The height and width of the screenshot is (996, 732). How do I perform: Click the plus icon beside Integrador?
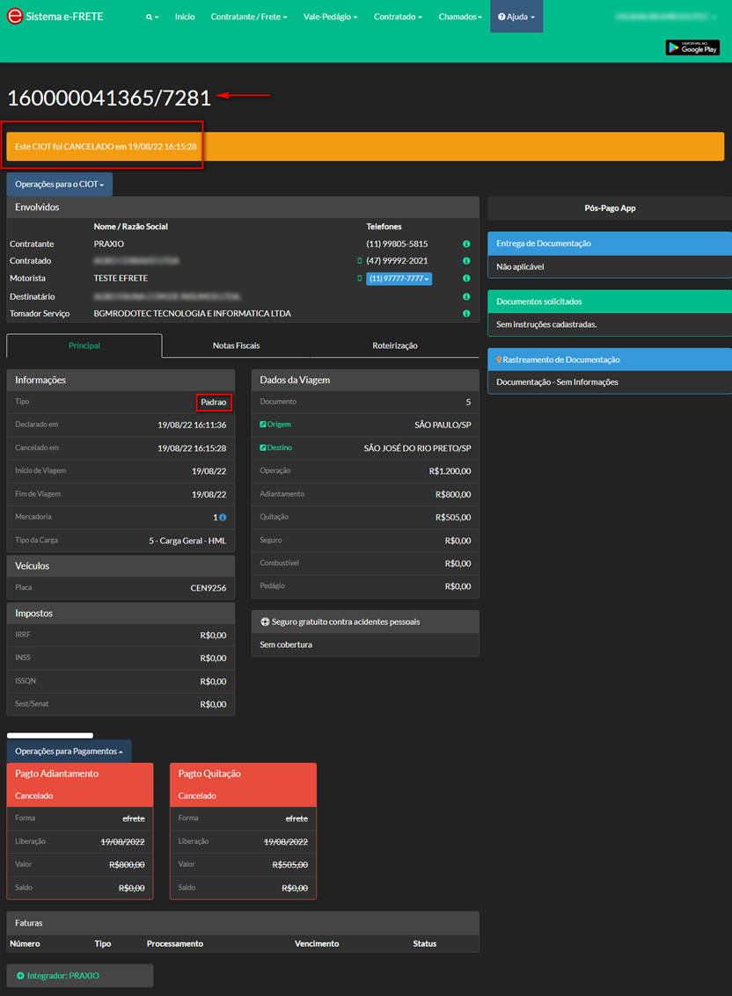[20, 976]
